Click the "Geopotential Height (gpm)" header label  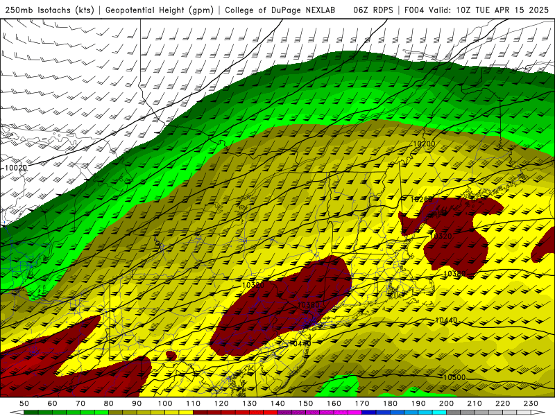click(x=160, y=10)
